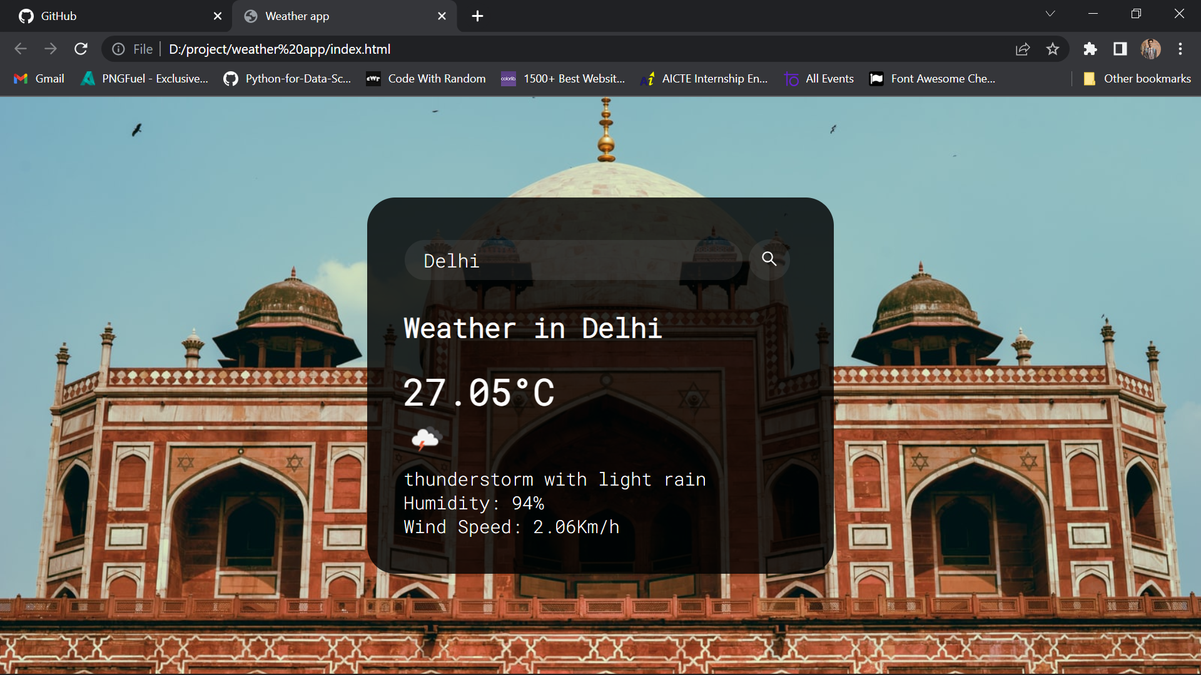Click the page info icon in address bar
Screen dimensions: 1201x675
(x=118, y=49)
